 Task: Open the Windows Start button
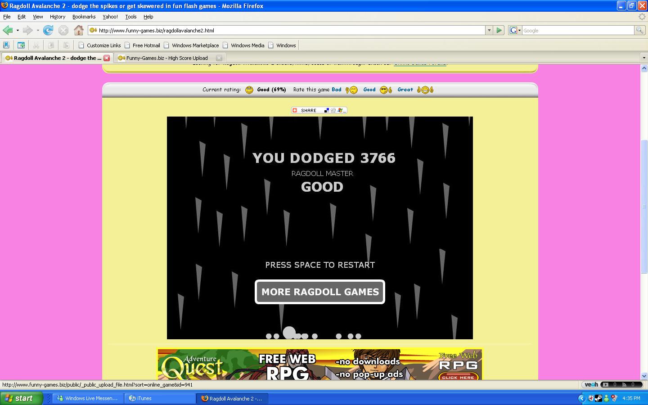click(22, 398)
